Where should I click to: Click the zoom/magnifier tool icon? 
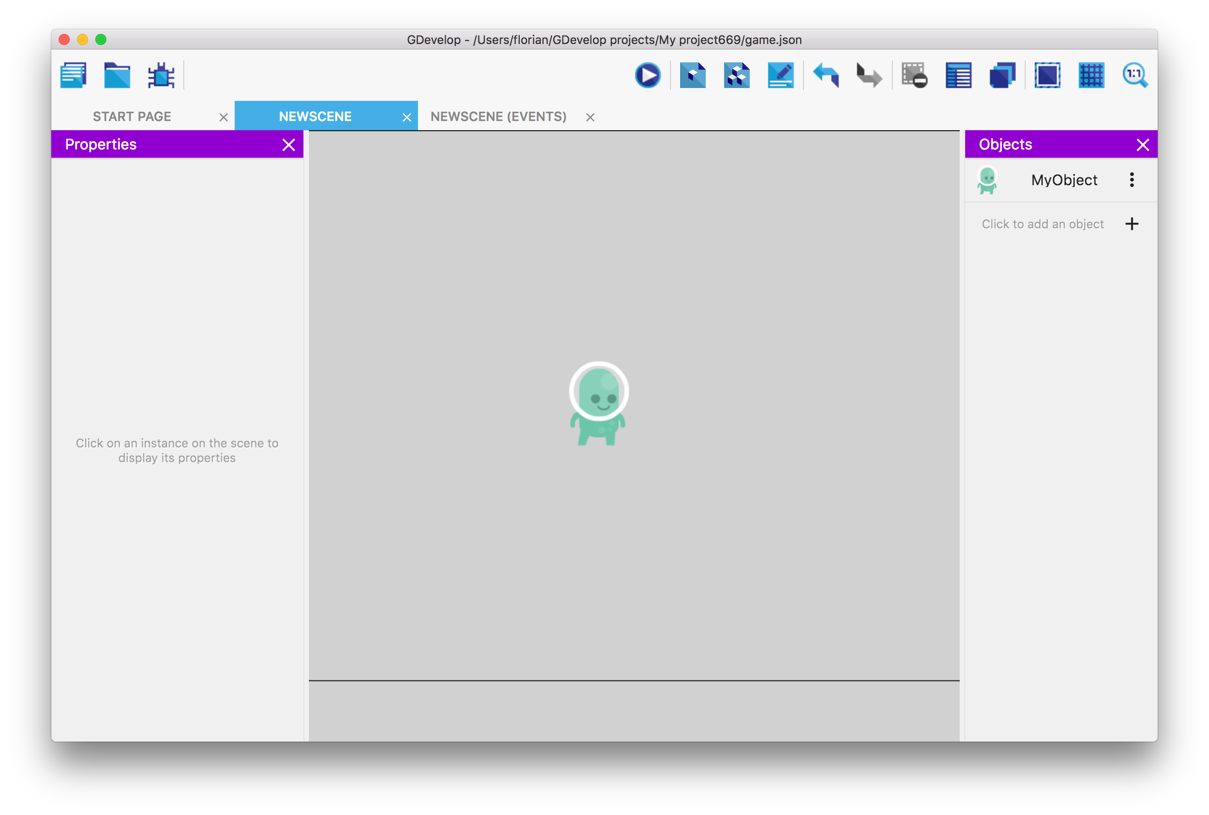coord(1135,76)
